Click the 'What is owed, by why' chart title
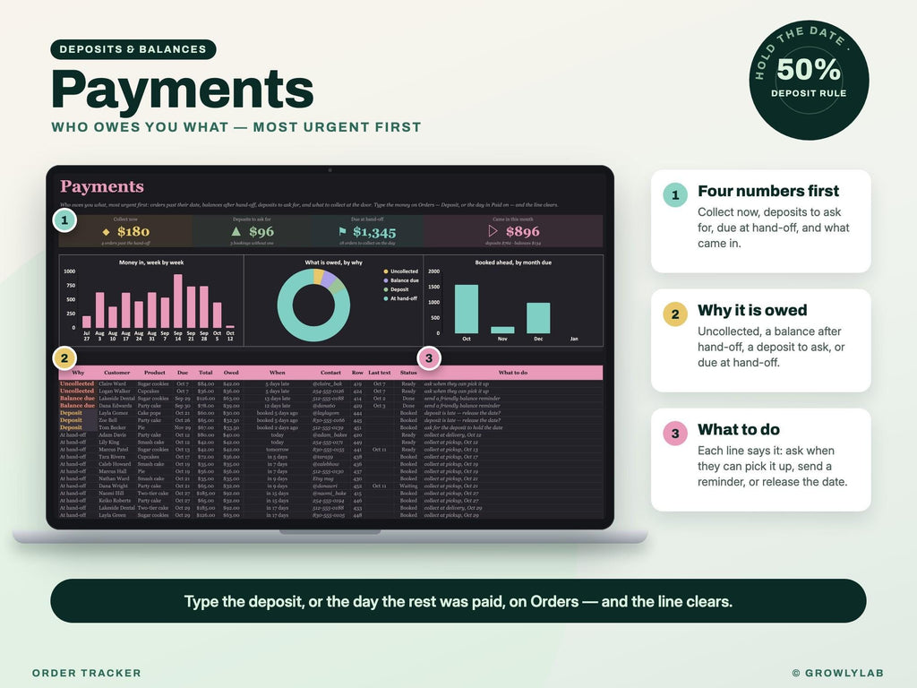Image resolution: width=917 pixels, height=688 pixels. click(x=333, y=262)
